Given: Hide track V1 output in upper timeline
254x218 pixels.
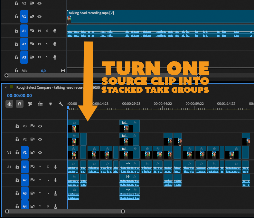Looking at the screenshot, I should pyautogui.click(x=39, y=16).
